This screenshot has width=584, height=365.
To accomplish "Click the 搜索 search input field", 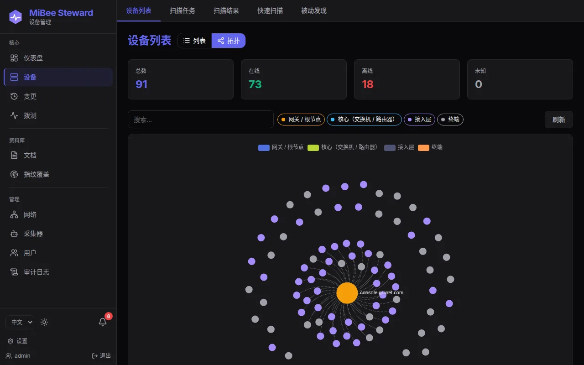I will coord(201,120).
